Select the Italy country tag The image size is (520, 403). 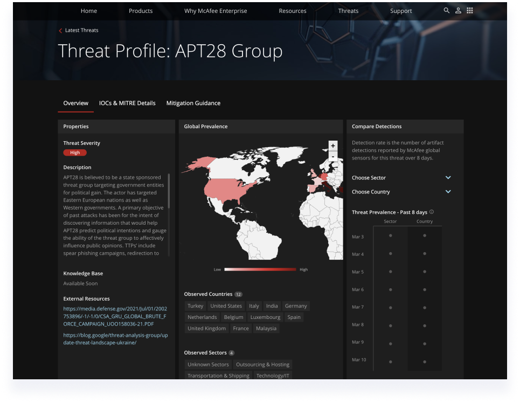coord(254,306)
